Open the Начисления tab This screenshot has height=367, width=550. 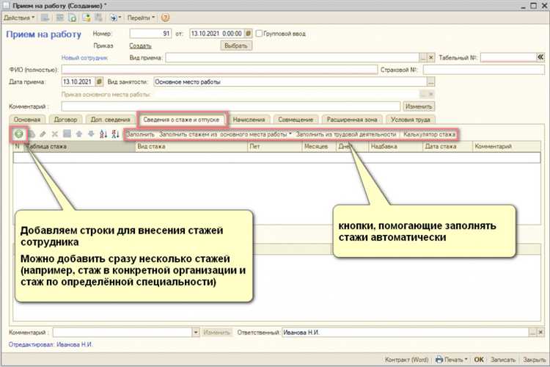coord(249,120)
